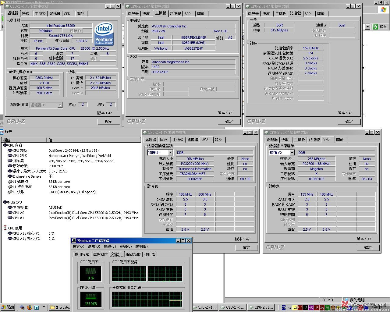Click the CPU #0 row icon
The width and height of the screenshot is (390, 312).
click(10, 213)
